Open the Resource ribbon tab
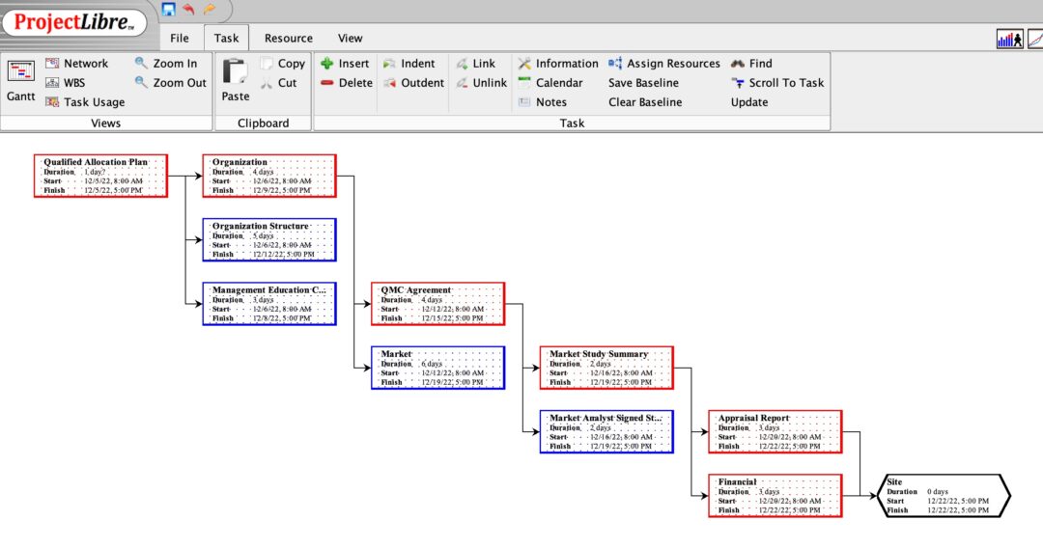 click(289, 38)
